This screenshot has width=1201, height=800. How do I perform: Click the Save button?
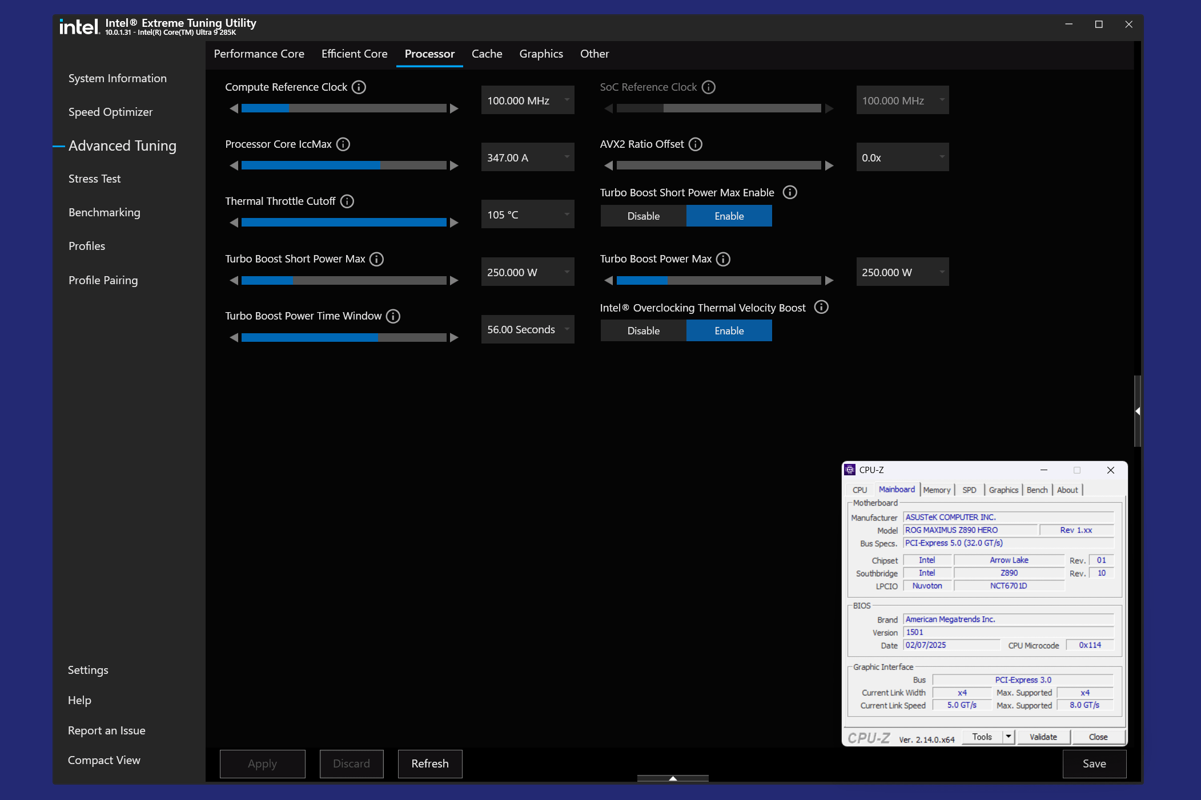point(1094,763)
